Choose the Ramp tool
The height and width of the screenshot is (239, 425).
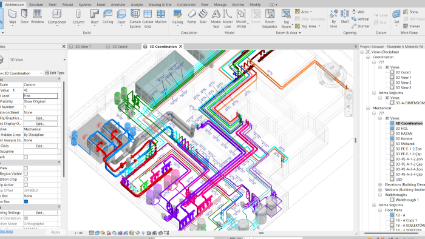point(192,16)
